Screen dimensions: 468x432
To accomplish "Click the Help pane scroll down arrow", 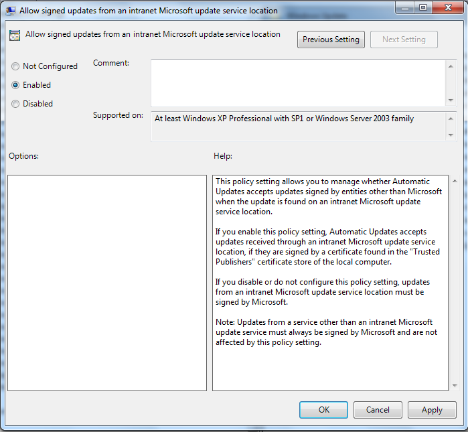I will (x=455, y=385).
